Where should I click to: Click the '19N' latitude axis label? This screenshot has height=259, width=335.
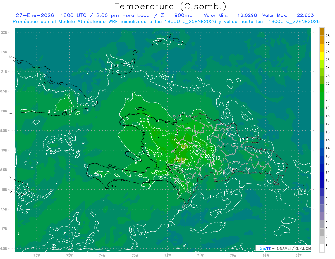[4, 150]
